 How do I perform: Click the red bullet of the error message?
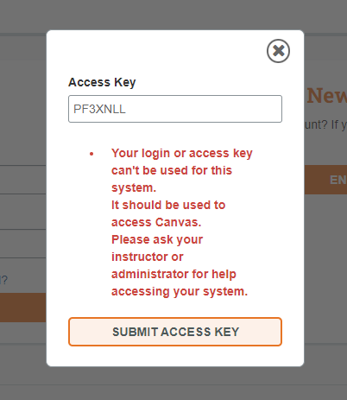(91, 154)
